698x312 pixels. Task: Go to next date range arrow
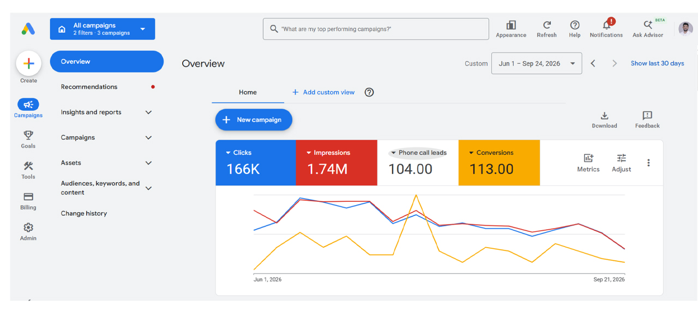[x=615, y=63]
